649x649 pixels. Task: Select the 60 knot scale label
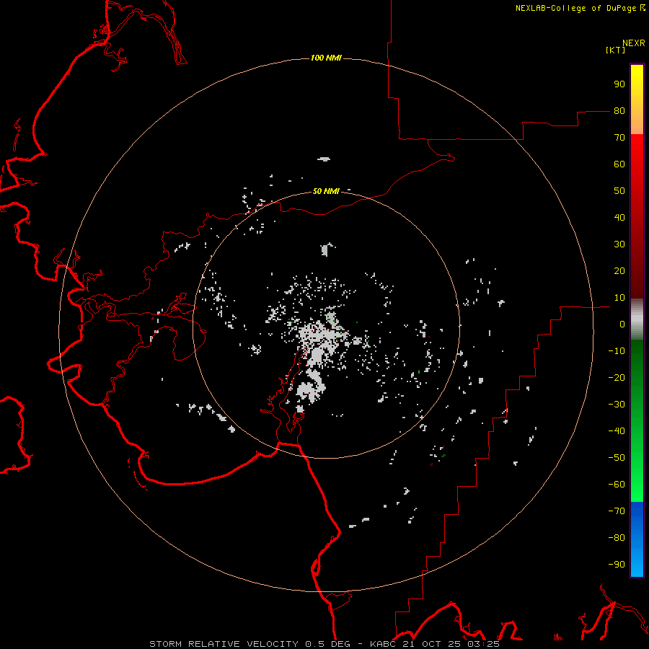[619, 164]
